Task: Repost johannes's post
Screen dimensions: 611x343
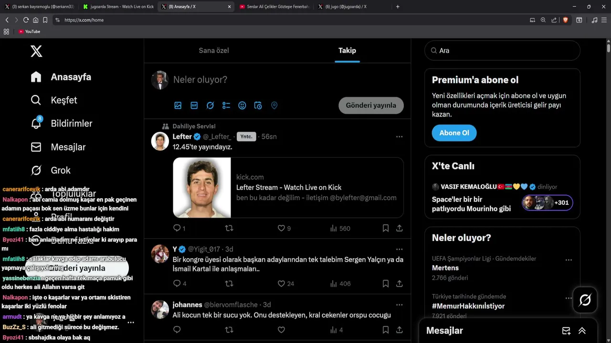Action: point(229,330)
